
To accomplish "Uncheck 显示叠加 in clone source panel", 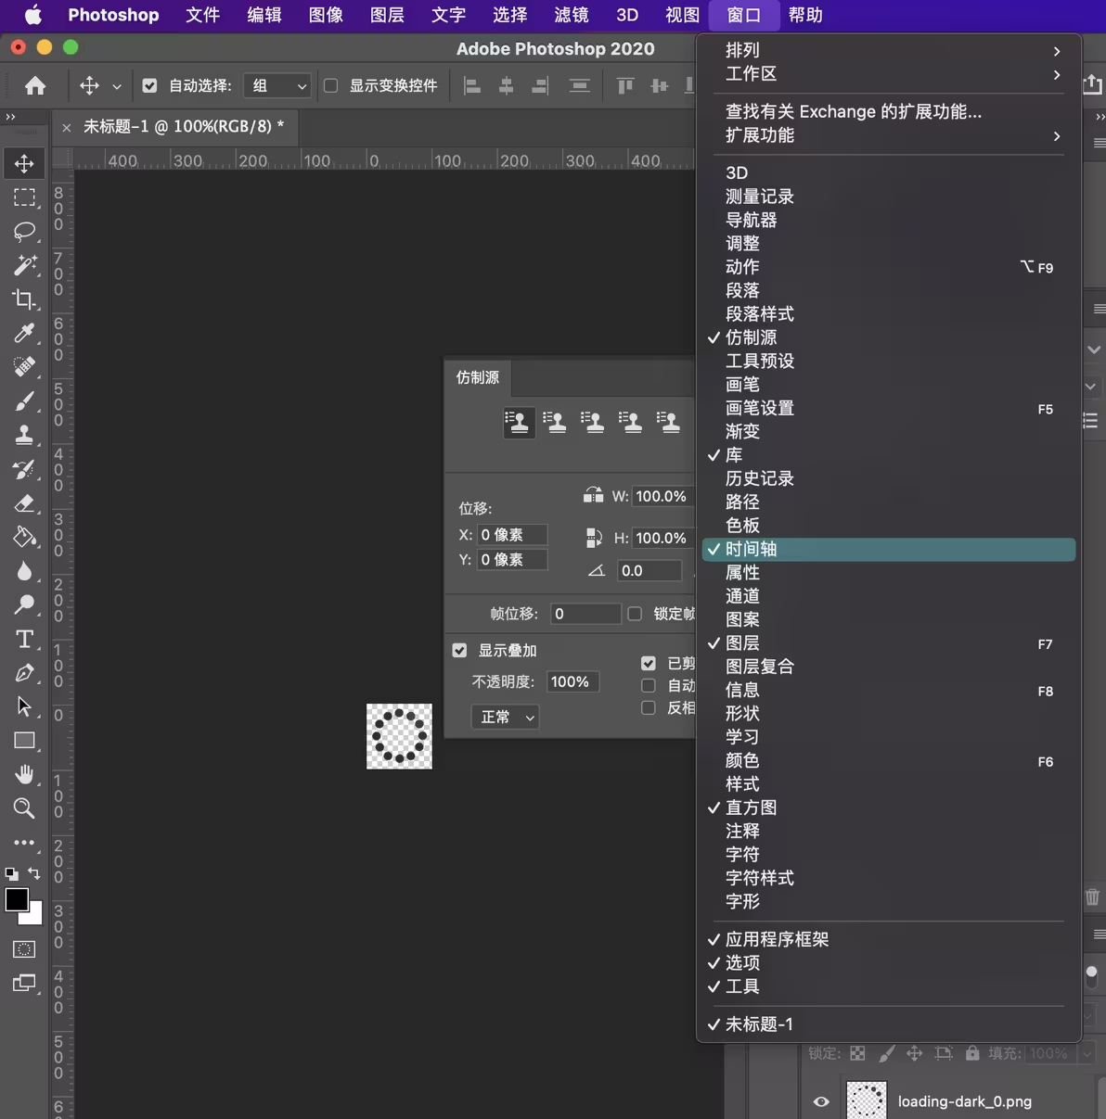I will (x=459, y=651).
